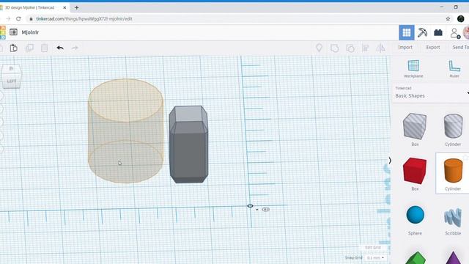
Task: Click the browser address bar URL
Action: (x=84, y=19)
